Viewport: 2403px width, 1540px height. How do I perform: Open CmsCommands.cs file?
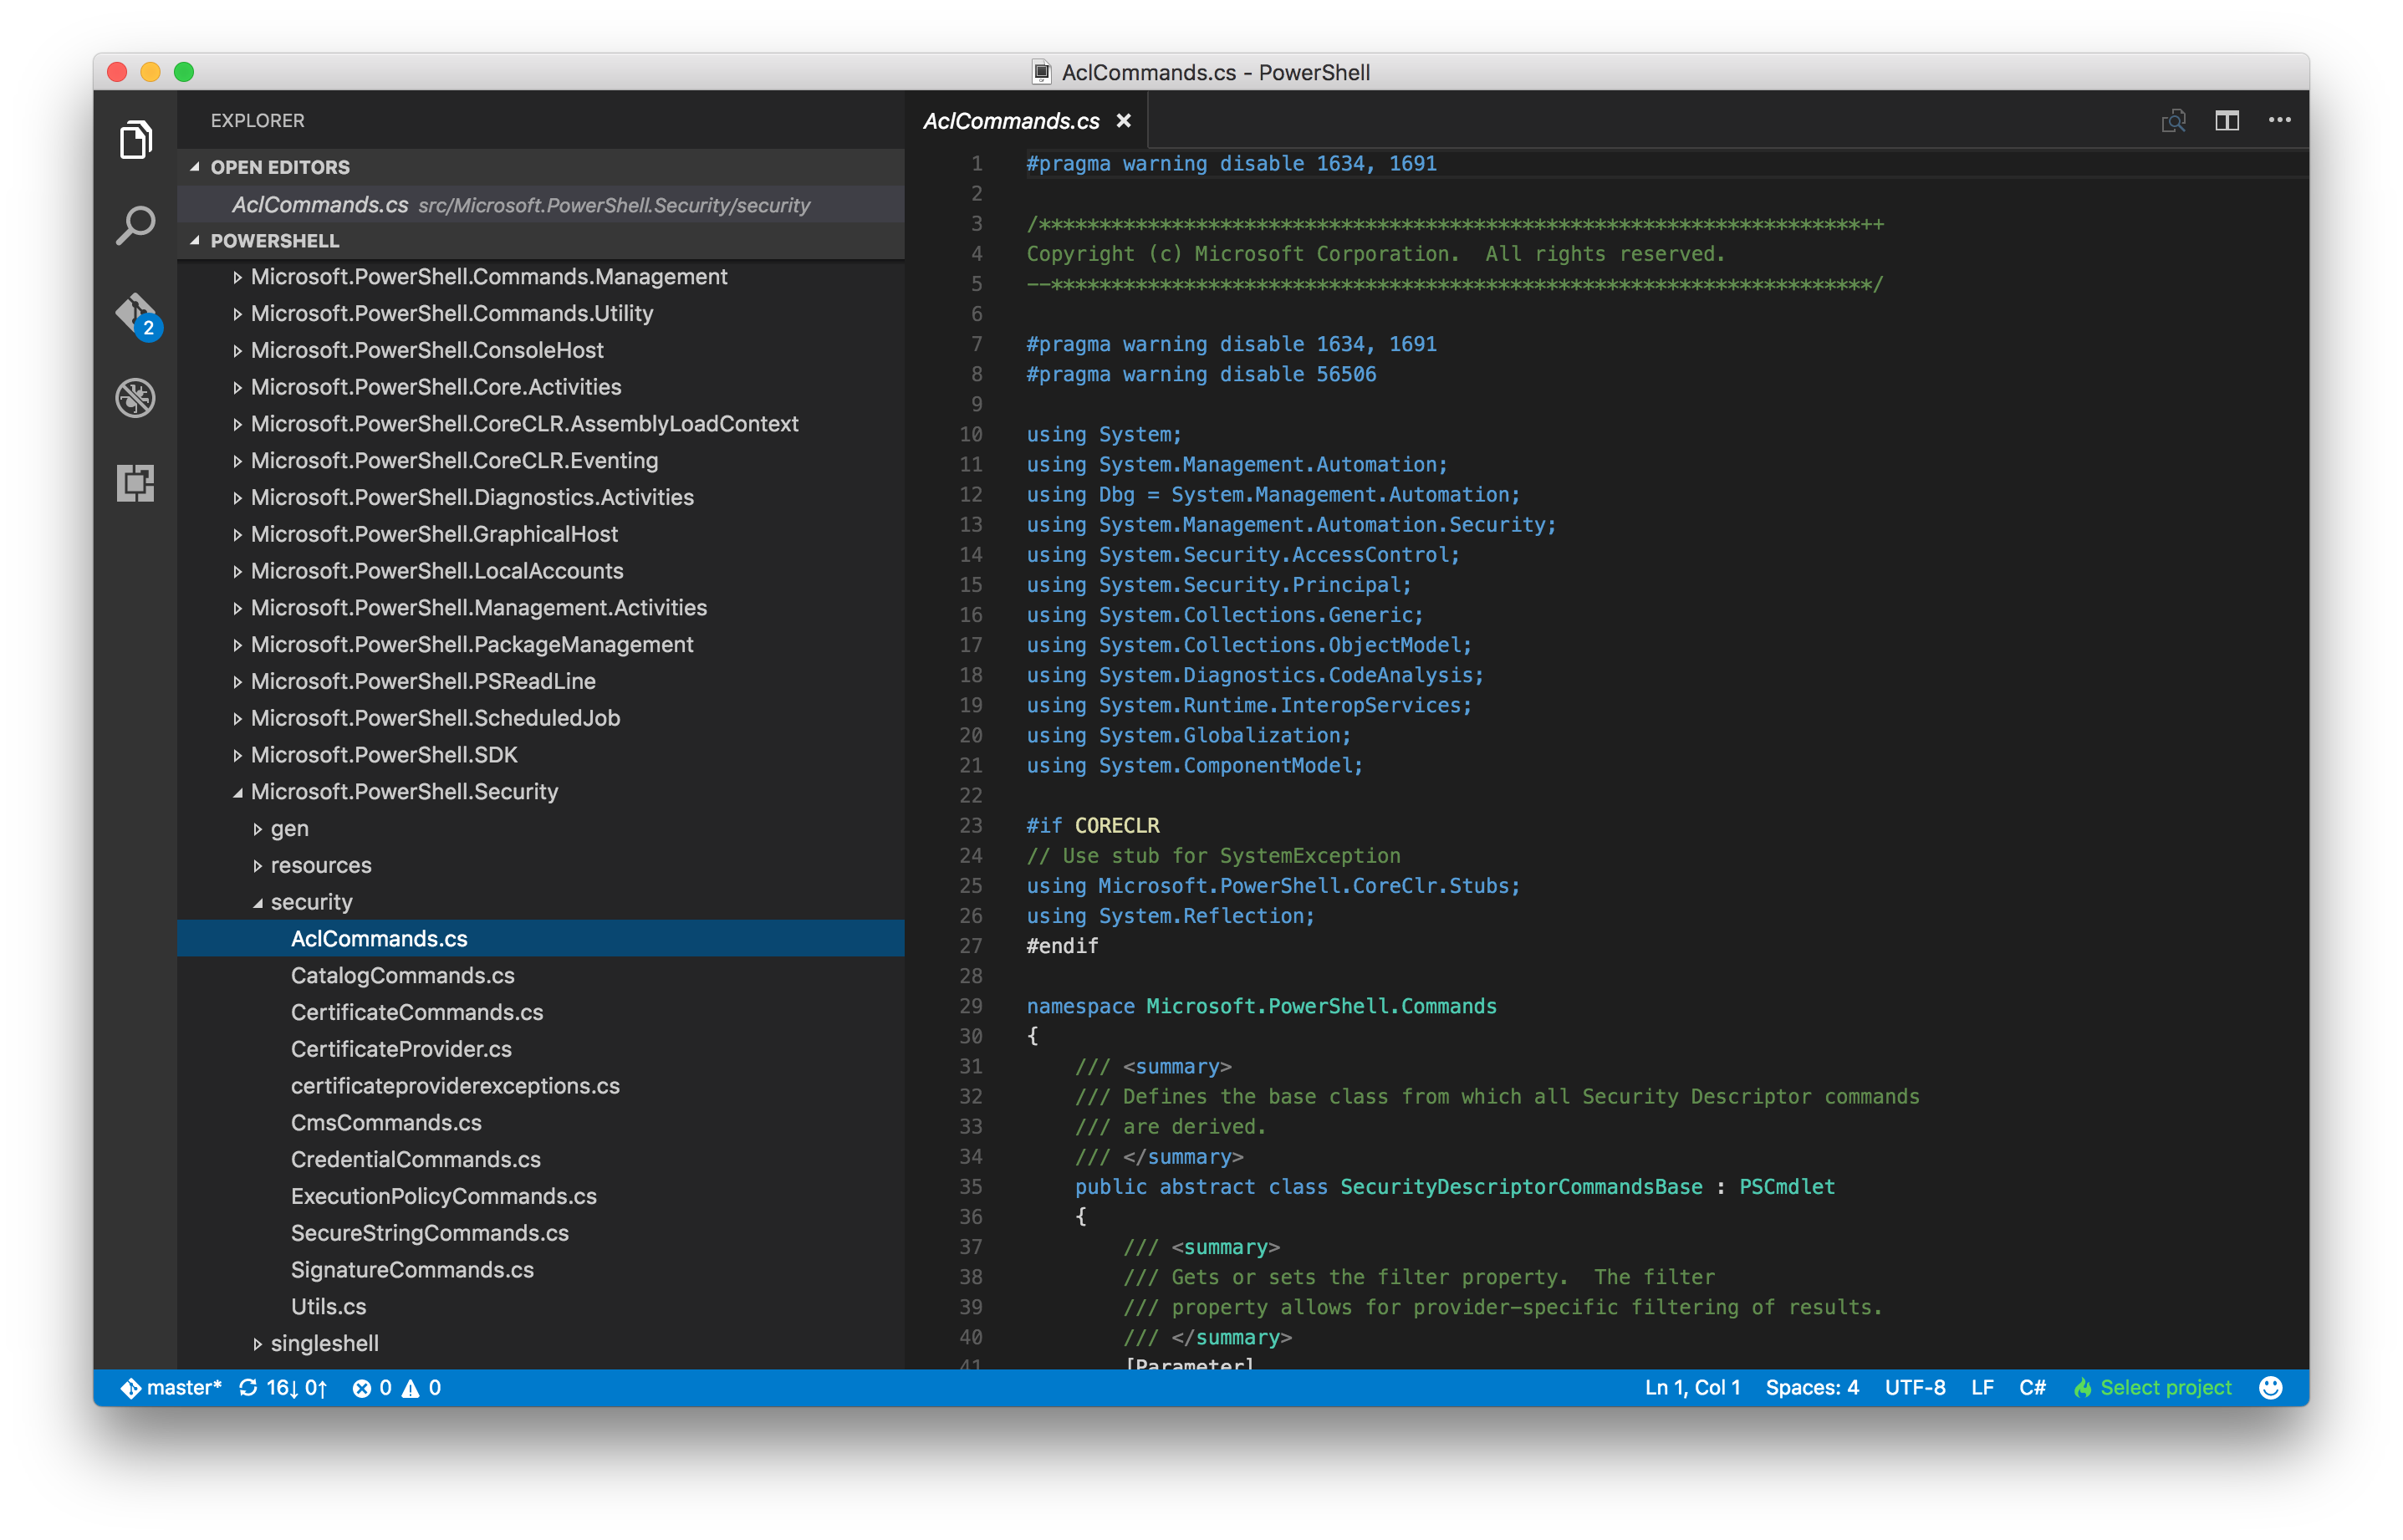(x=541, y=1123)
